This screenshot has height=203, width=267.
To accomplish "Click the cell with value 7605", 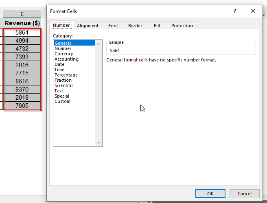I will tap(22, 106).
